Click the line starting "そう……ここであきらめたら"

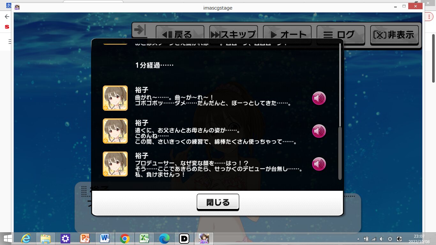click(x=219, y=169)
